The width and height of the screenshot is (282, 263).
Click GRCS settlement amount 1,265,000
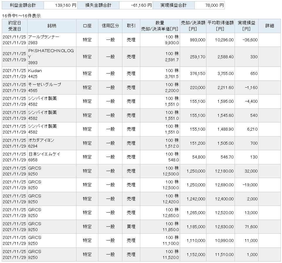click(196, 213)
